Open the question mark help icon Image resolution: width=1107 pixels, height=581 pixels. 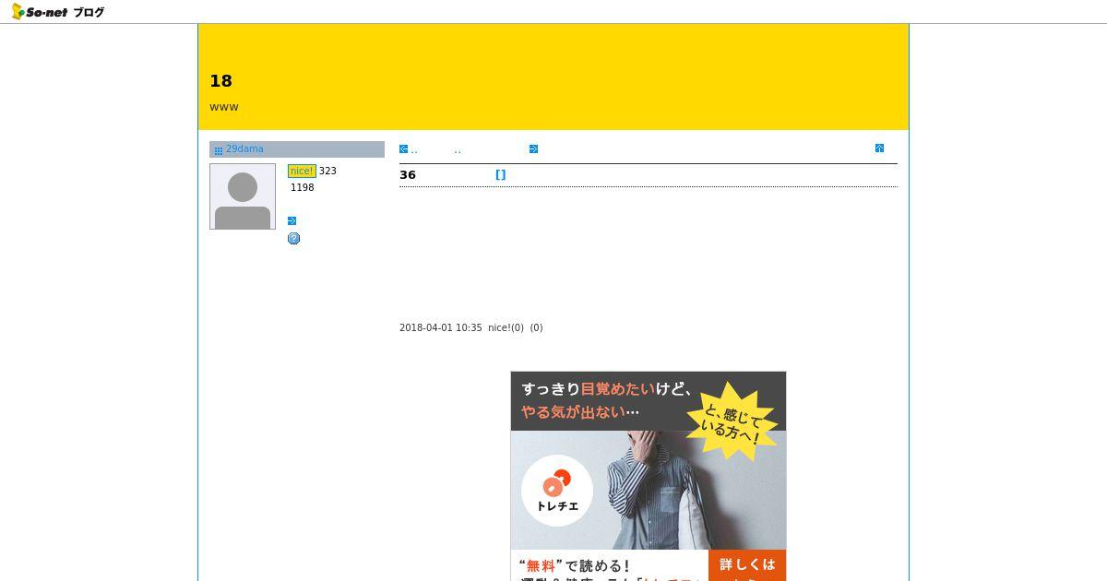pyautogui.click(x=293, y=238)
